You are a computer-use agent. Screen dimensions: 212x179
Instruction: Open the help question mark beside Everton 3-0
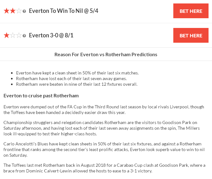(x=25, y=36)
